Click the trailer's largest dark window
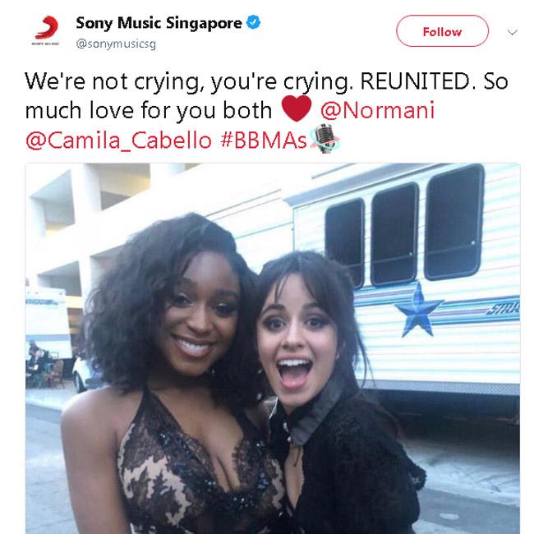534x534 pixels. click(454, 222)
